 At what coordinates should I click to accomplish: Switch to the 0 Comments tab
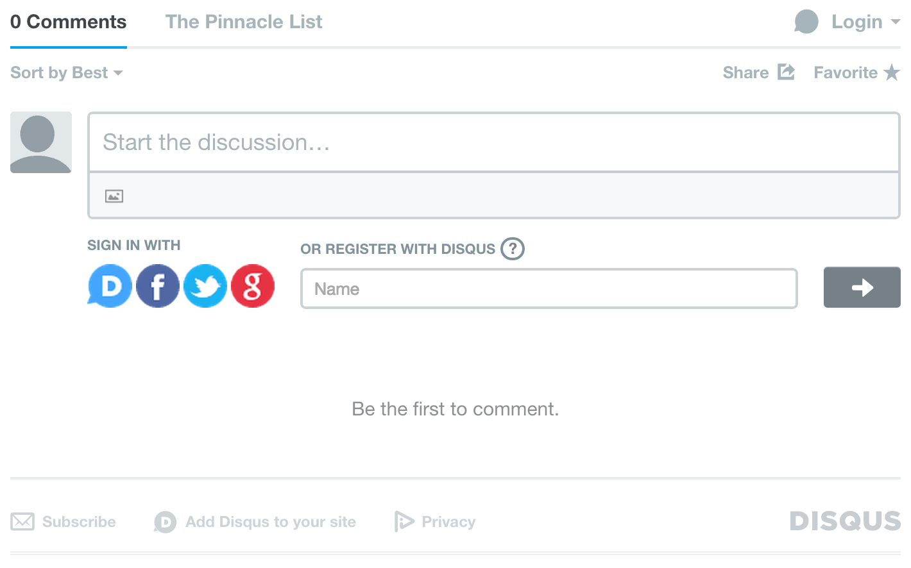pyautogui.click(x=69, y=22)
